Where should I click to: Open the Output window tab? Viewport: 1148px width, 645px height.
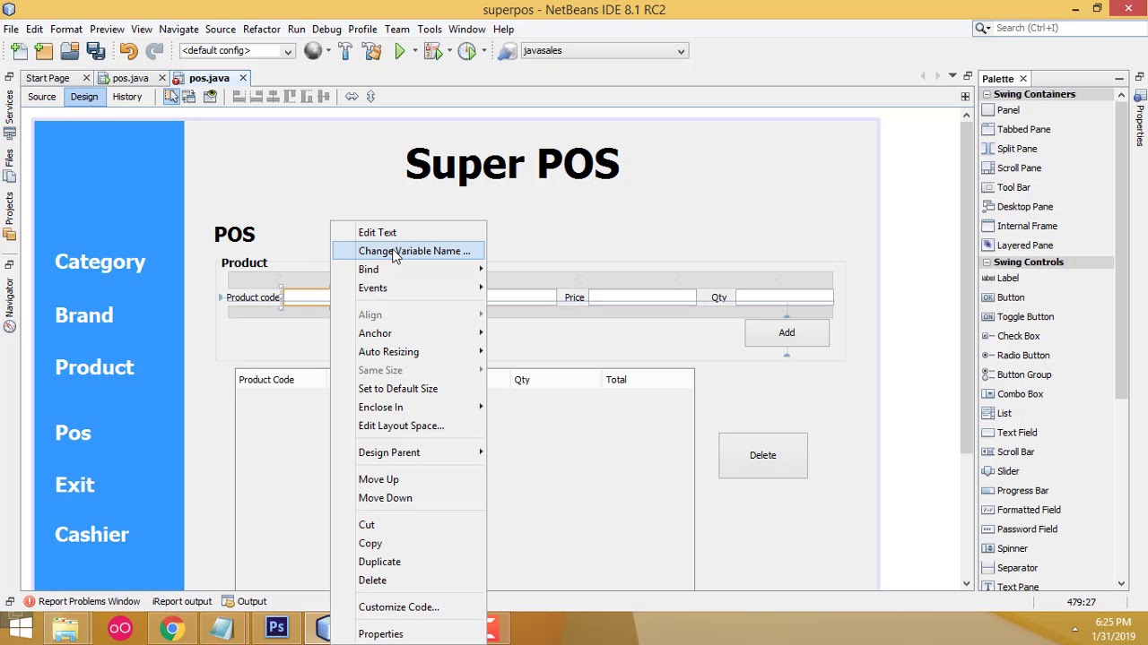coord(245,602)
